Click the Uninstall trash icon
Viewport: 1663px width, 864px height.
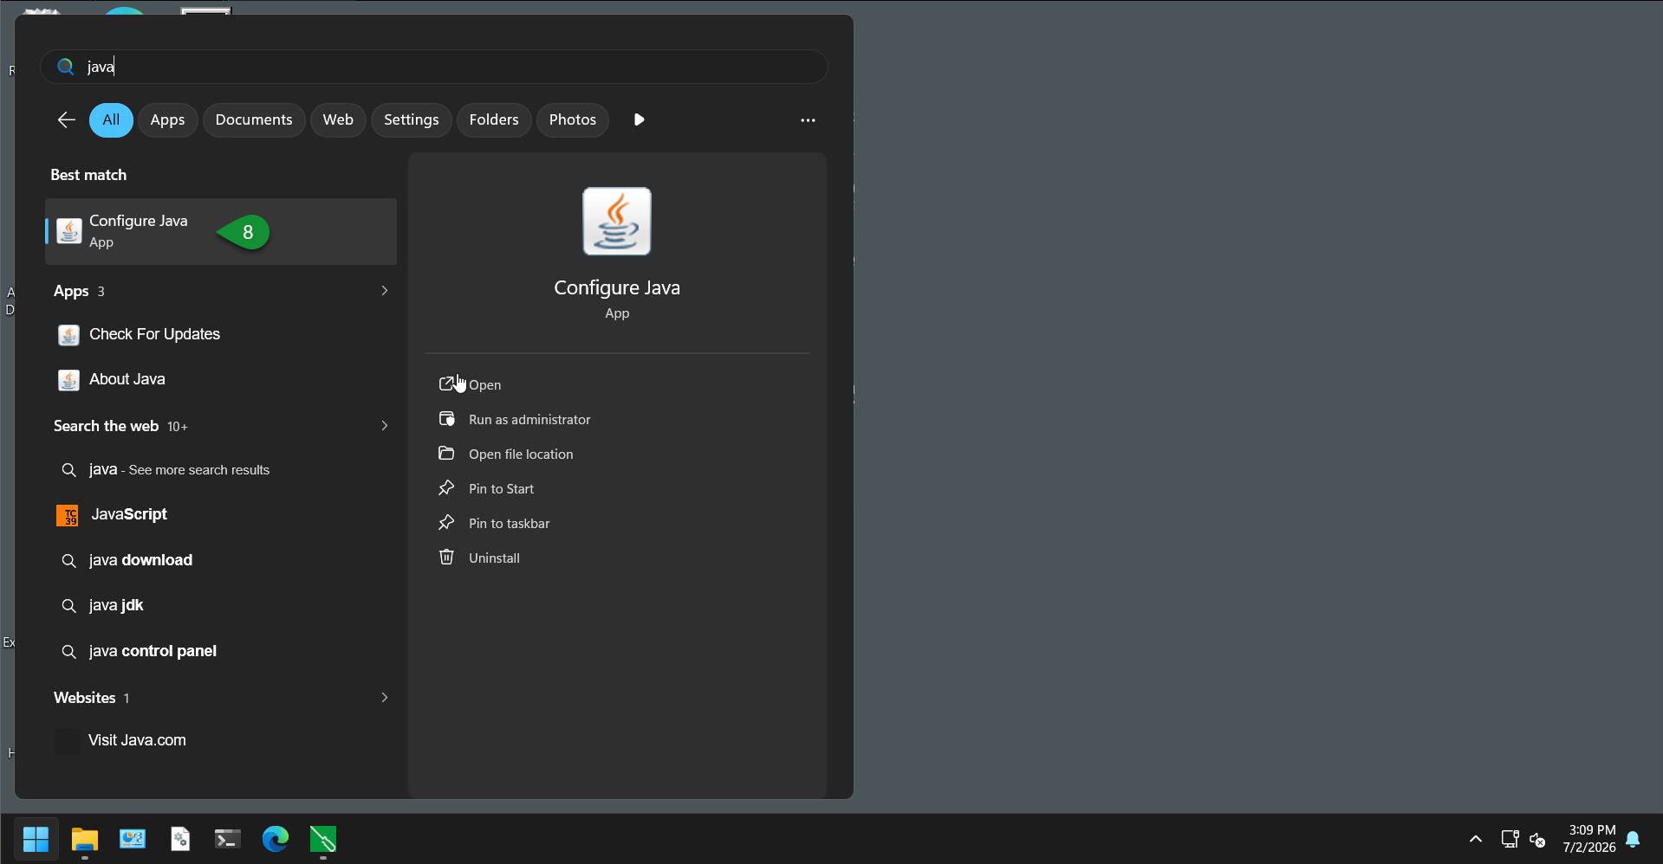(446, 558)
